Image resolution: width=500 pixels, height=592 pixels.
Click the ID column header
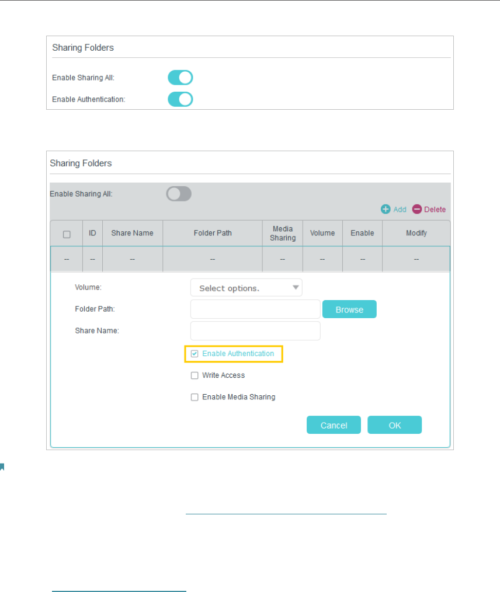pyautogui.click(x=92, y=234)
